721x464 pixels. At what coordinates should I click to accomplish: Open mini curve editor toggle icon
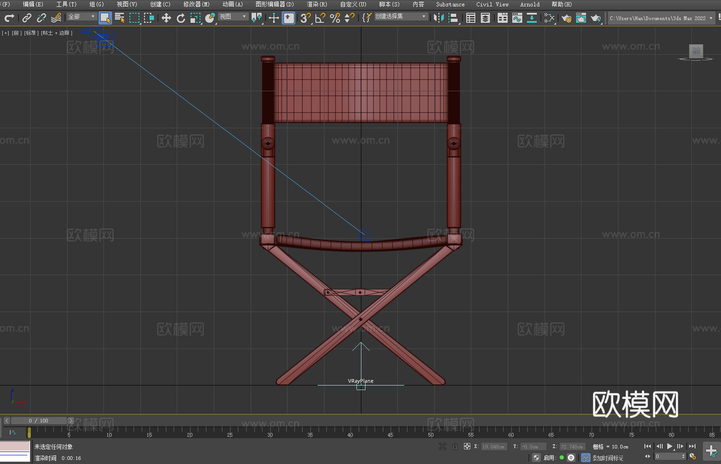tap(13, 432)
